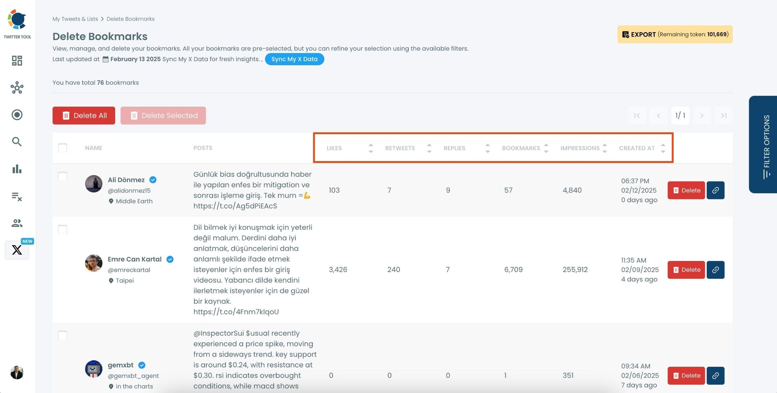Click the Delete All button
Viewport: 777px width, 393px height.
tap(84, 115)
